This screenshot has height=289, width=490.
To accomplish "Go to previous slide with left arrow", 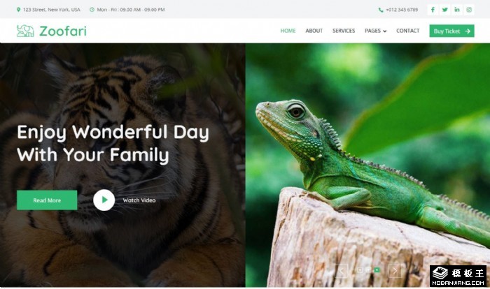I will (341, 270).
